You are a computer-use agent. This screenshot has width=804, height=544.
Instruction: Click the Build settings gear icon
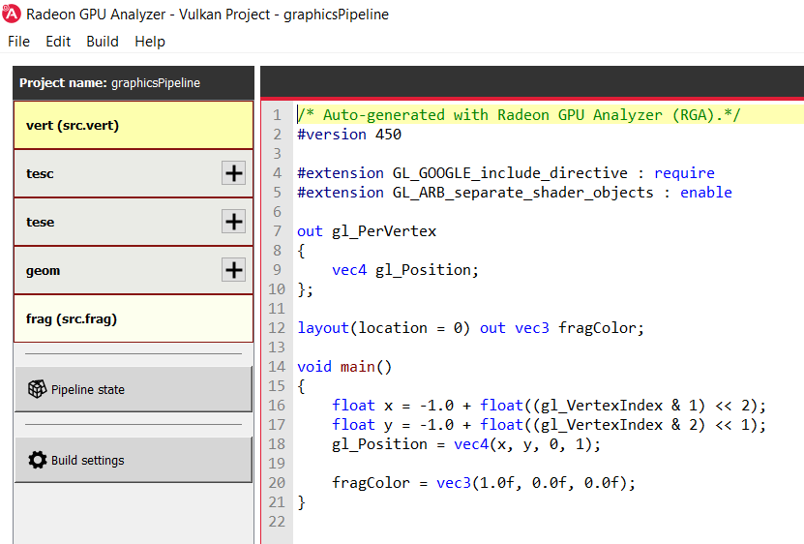click(38, 460)
